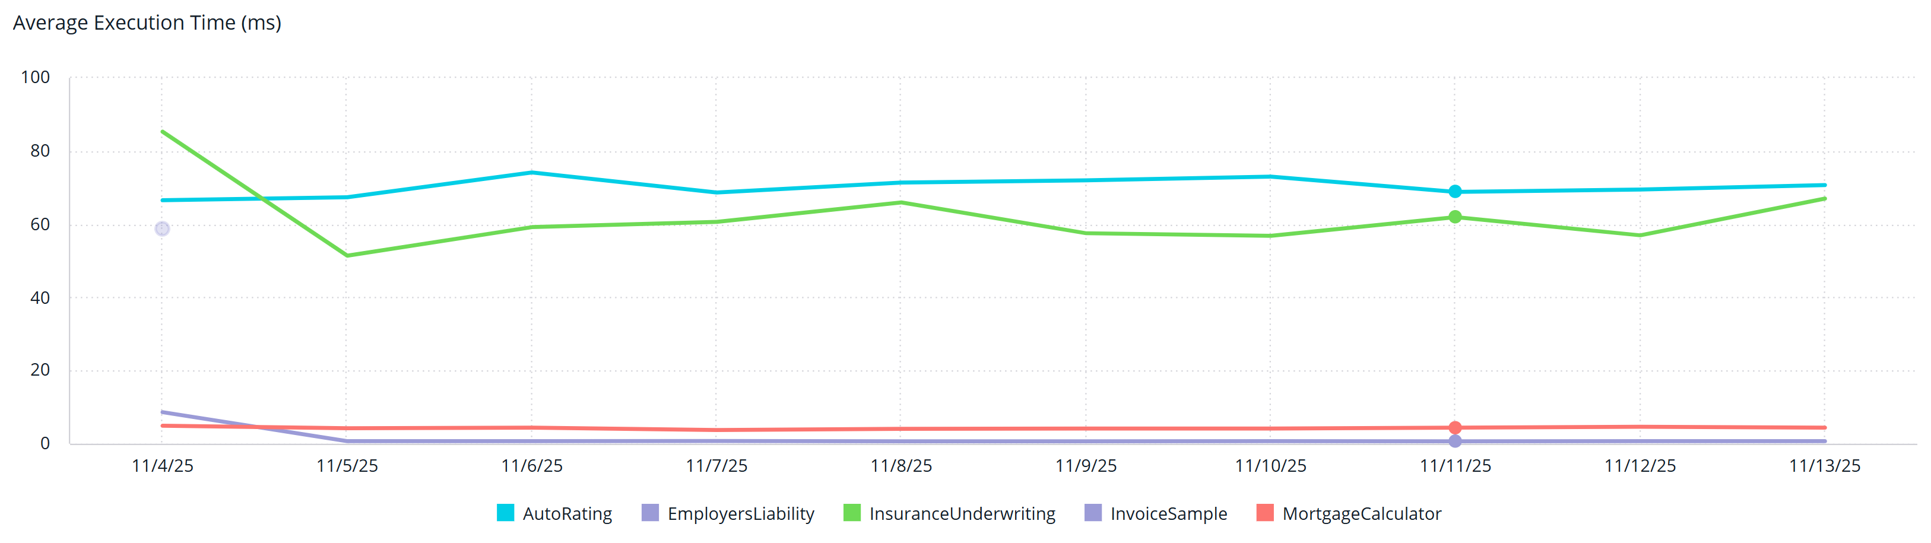Image resolution: width=1931 pixels, height=543 pixels.
Task: Click the EmployersLiability legend color square
Action: point(650,513)
